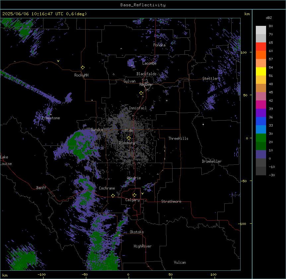
Task: Click the Lake Louise label
Action: (x=6, y=160)
